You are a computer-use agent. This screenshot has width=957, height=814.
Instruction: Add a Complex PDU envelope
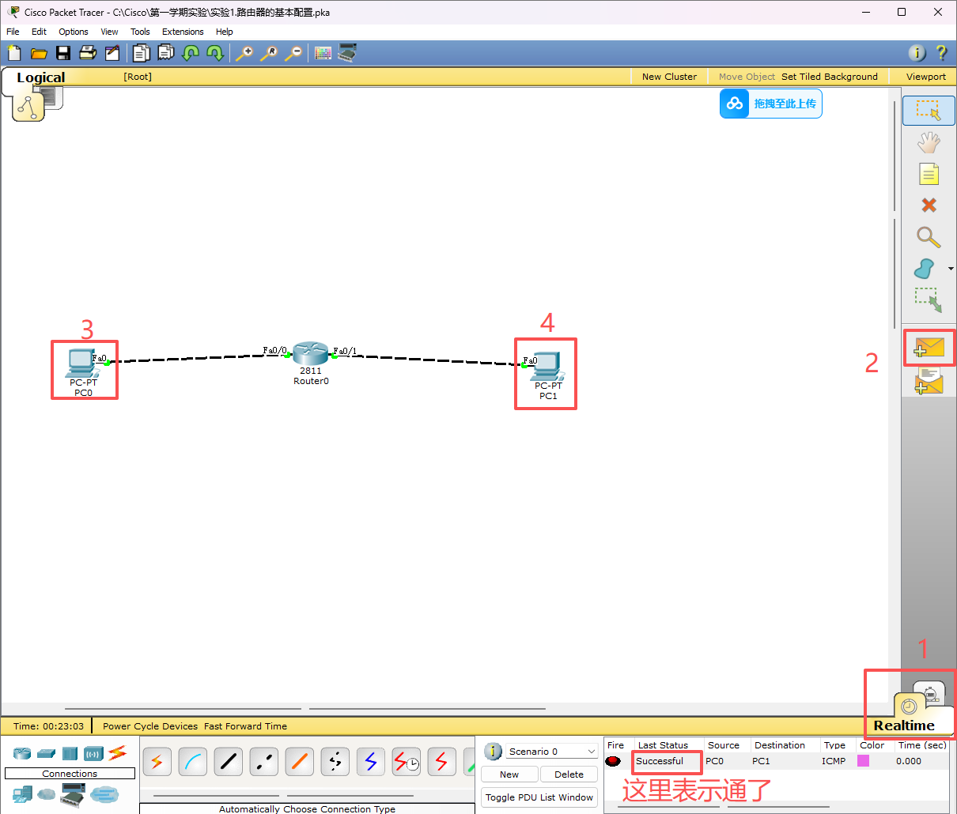pos(929,381)
